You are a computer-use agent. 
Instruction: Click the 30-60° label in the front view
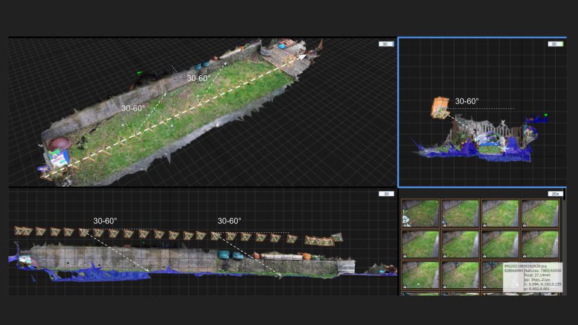point(467,102)
